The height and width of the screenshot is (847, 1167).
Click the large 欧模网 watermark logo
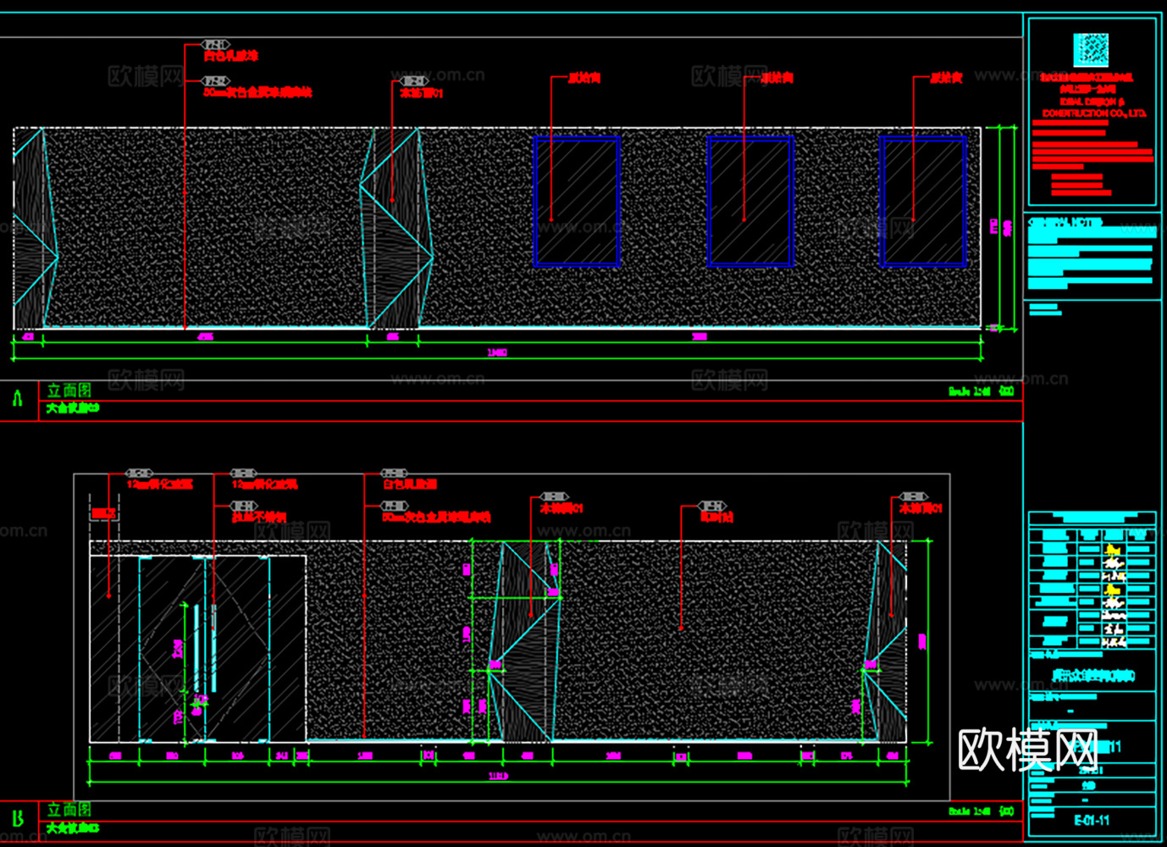tap(1027, 749)
